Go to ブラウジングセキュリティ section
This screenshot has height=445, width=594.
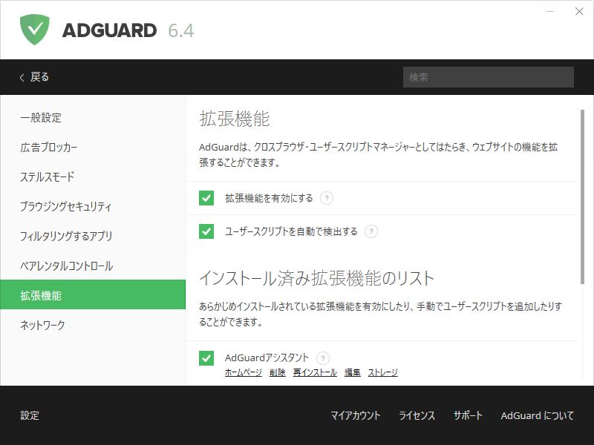[x=93, y=206]
